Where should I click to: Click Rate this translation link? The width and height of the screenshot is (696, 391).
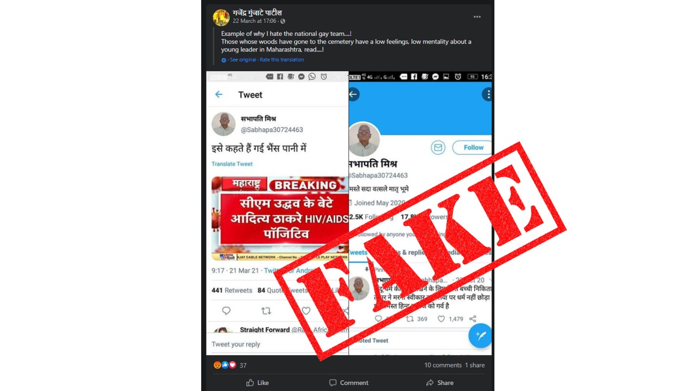(282, 60)
